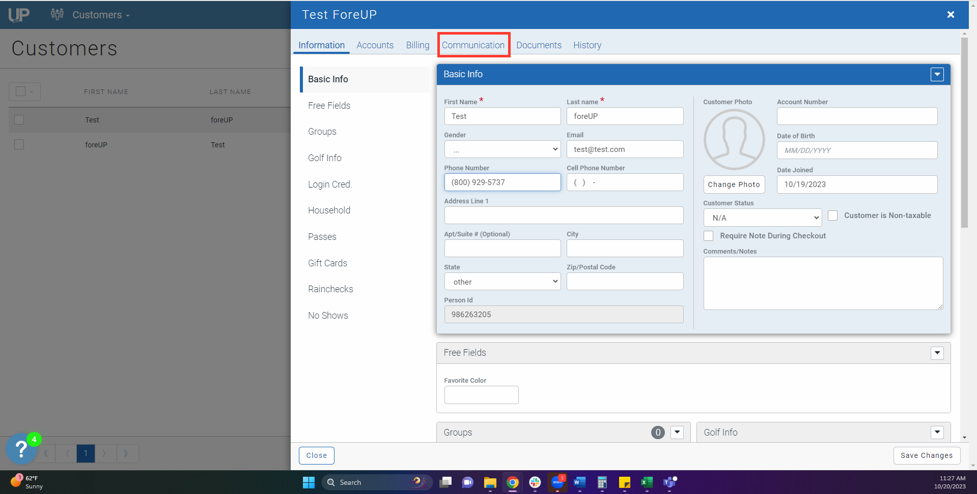Switch to the Billing tab
Viewport: 977px width, 494px height.
tap(417, 45)
